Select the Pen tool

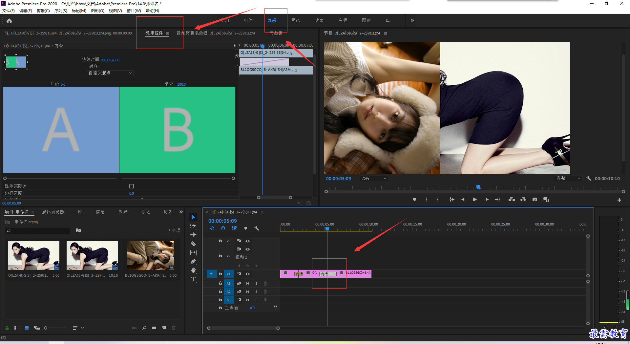(193, 261)
